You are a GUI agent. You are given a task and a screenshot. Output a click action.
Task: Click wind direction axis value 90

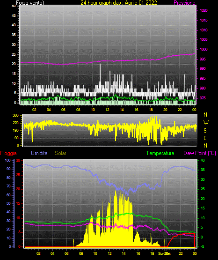(16, 138)
